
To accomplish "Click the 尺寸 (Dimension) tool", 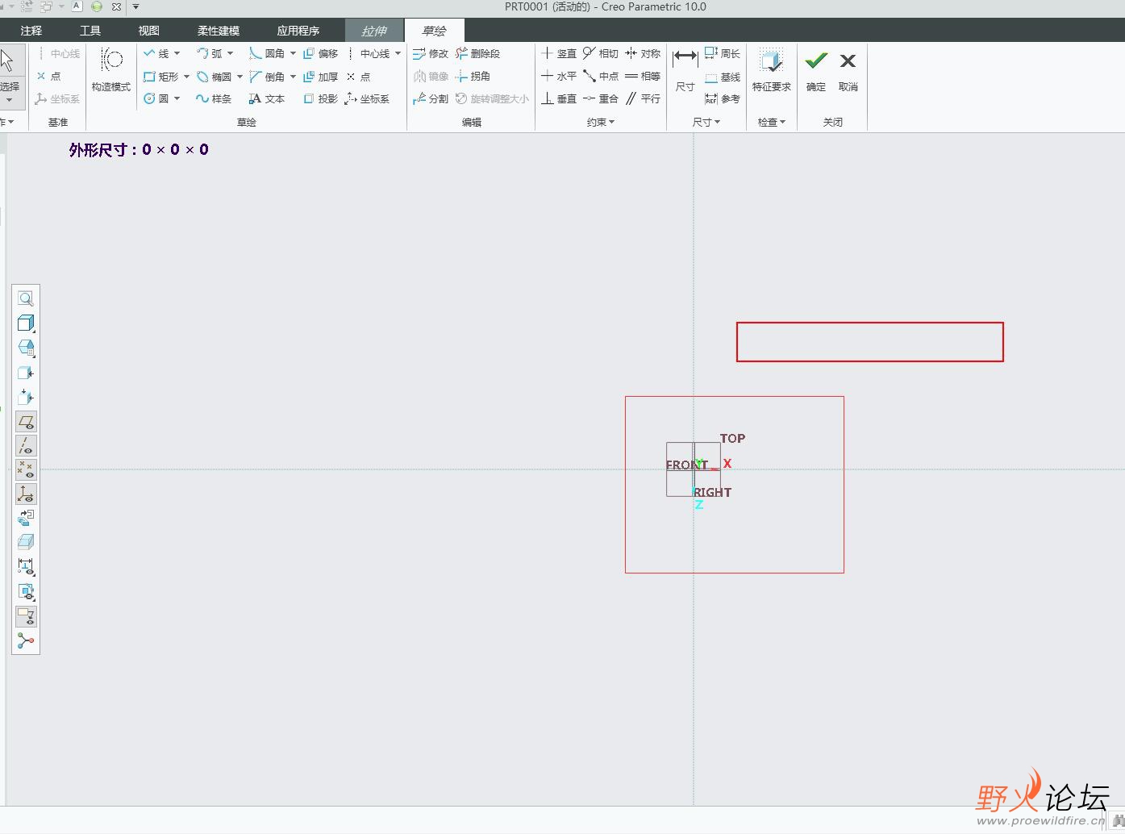I will (685, 69).
